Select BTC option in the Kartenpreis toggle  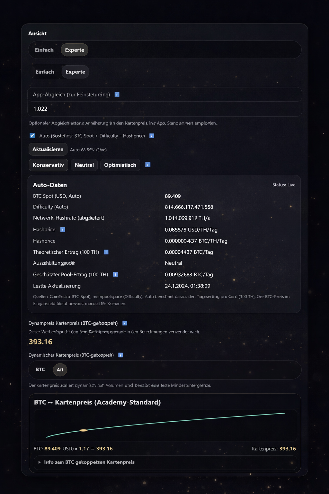[x=40, y=370]
